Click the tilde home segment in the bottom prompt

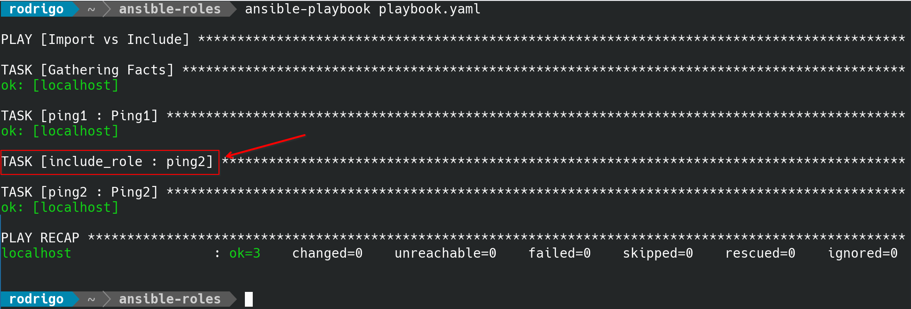click(91, 299)
